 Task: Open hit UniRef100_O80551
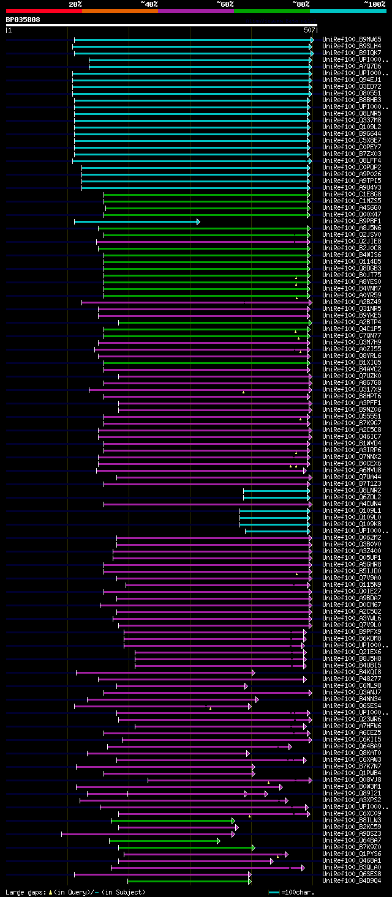(352, 93)
